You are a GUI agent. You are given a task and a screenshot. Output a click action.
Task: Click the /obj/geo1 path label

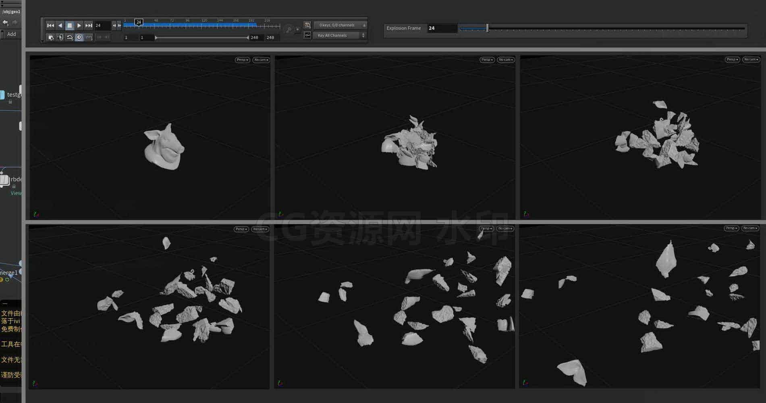[x=11, y=12]
